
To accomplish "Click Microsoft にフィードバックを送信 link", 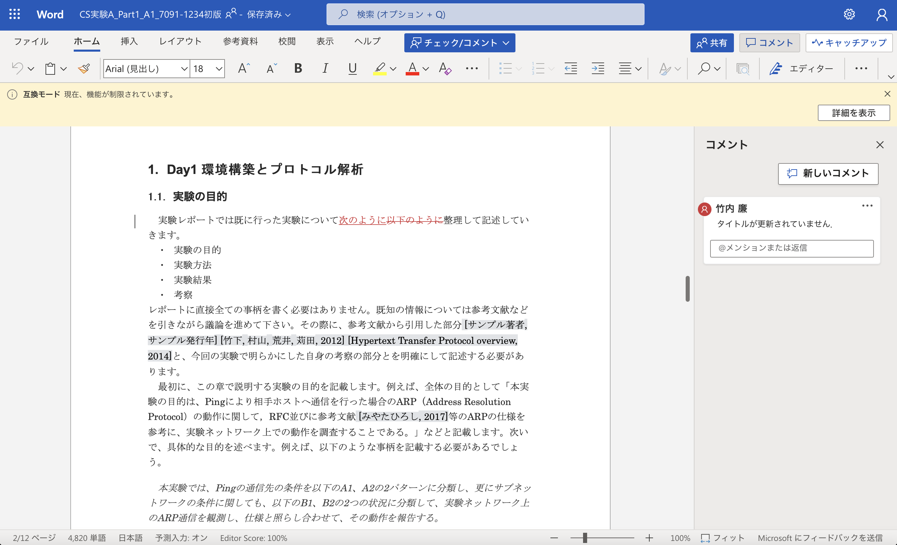I will (x=820, y=538).
